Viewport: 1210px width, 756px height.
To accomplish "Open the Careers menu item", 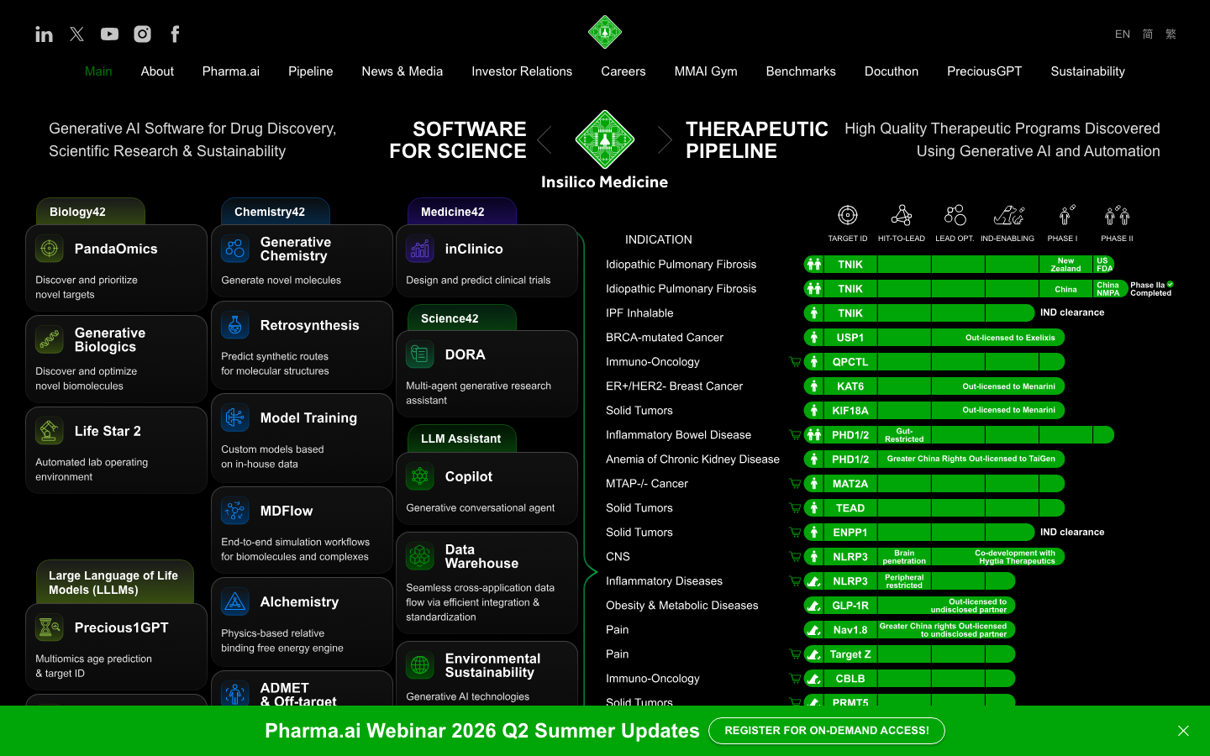I will click(623, 71).
